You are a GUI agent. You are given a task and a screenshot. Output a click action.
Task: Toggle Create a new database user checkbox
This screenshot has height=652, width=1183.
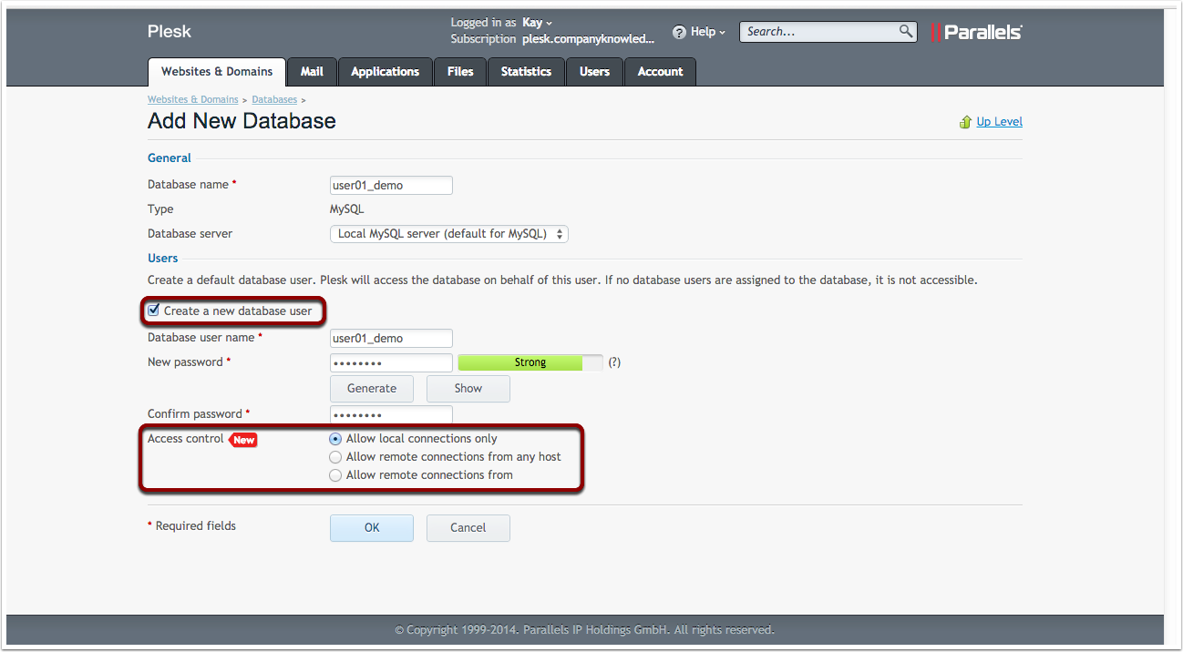pos(153,311)
